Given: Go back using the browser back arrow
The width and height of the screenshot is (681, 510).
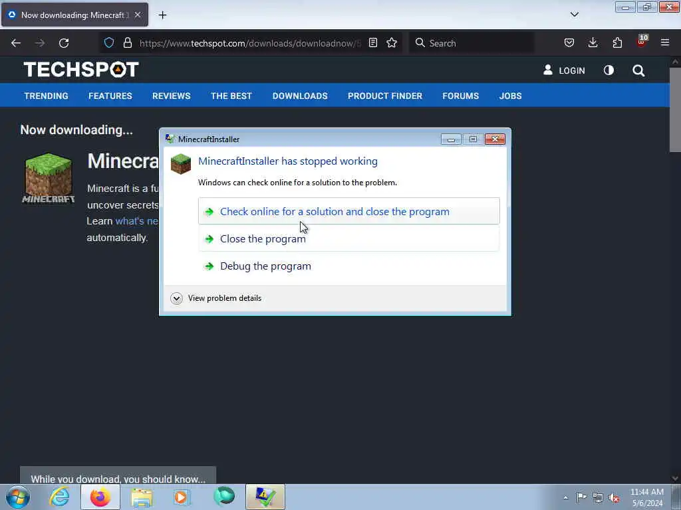Looking at the screenshot, I should coord(16,43).
